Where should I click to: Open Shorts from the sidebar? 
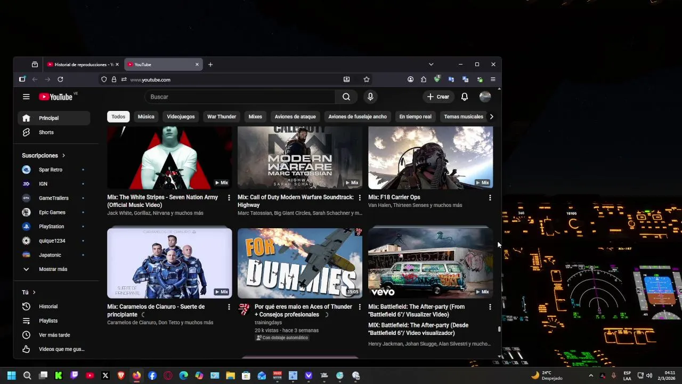click(x=53, y=132)
